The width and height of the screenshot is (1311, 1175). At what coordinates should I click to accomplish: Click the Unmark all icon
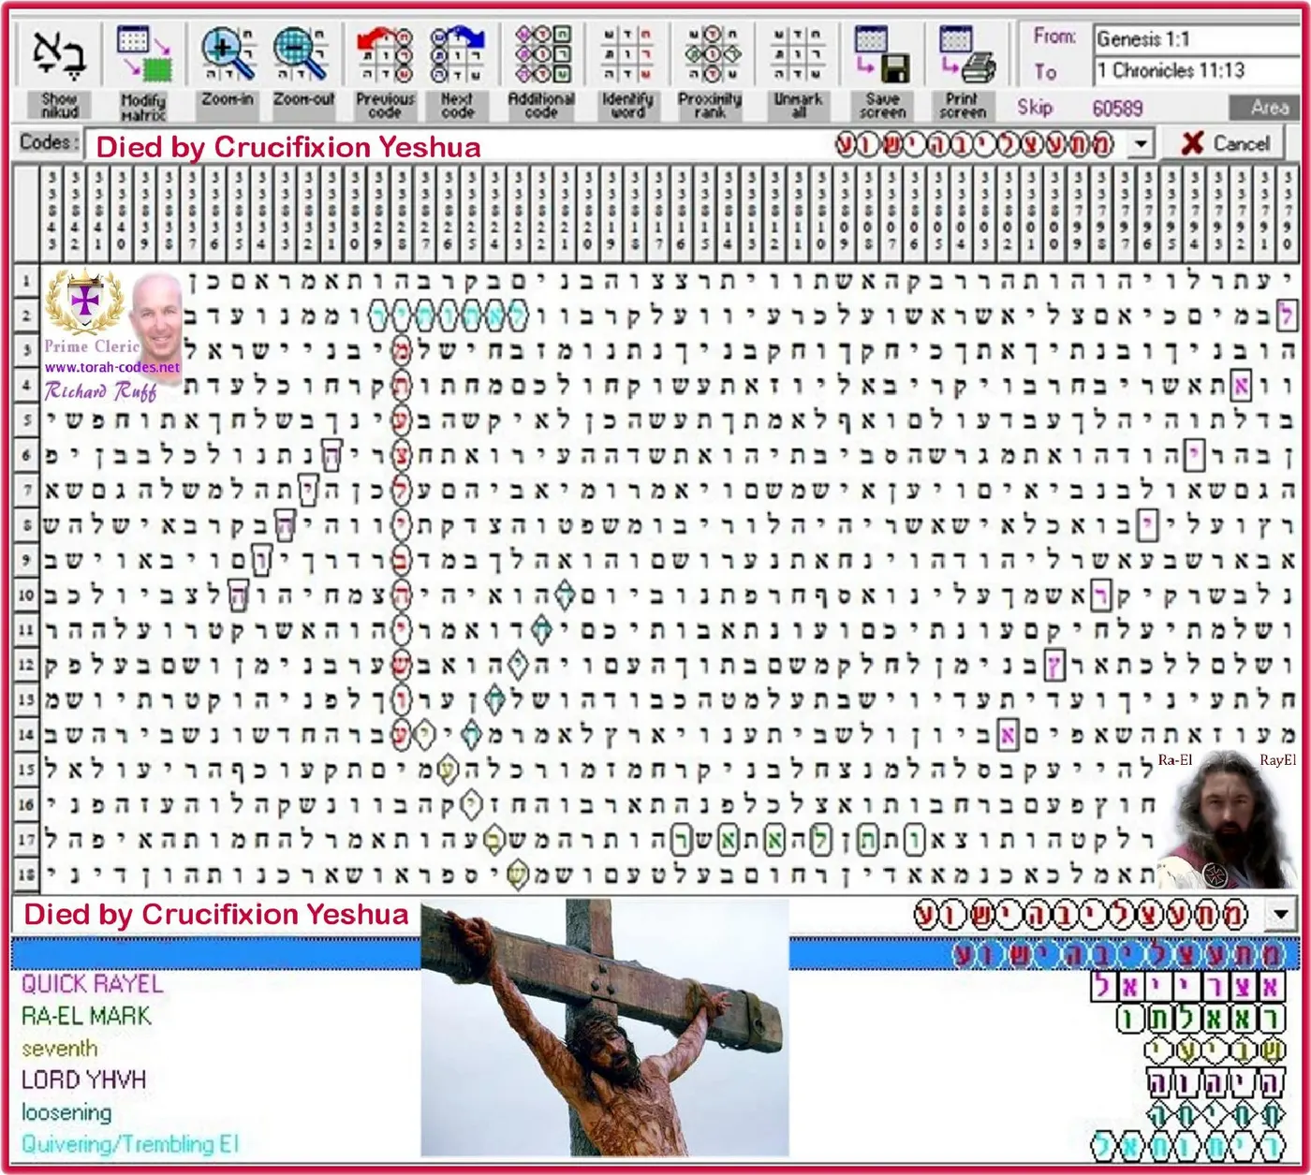pos(797,54)
